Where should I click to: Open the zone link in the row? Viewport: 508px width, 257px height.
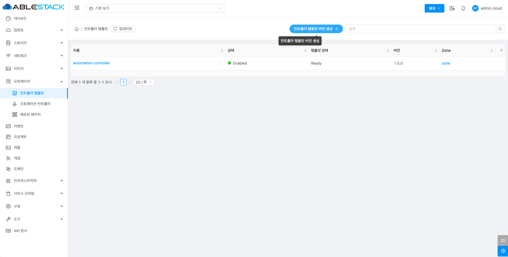[x=446, y=64]
